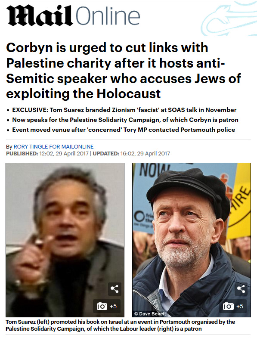Click the left speaker photo thumbnail
The height and width of the screenshot is (338, 257).
tap(65, 240)
